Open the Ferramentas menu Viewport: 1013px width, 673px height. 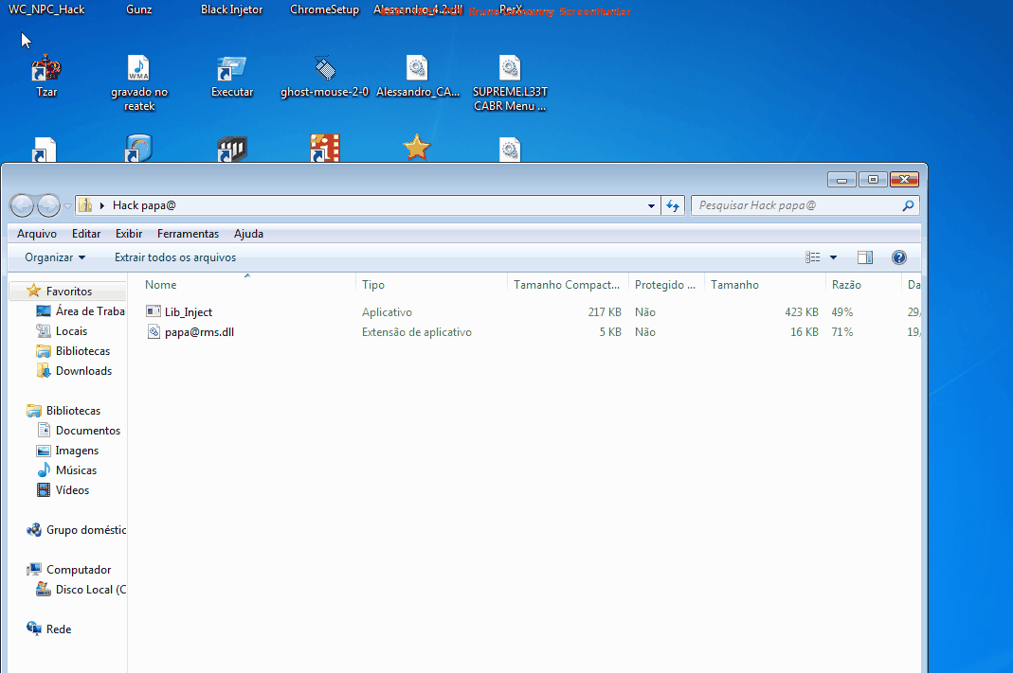click(188, 233)
